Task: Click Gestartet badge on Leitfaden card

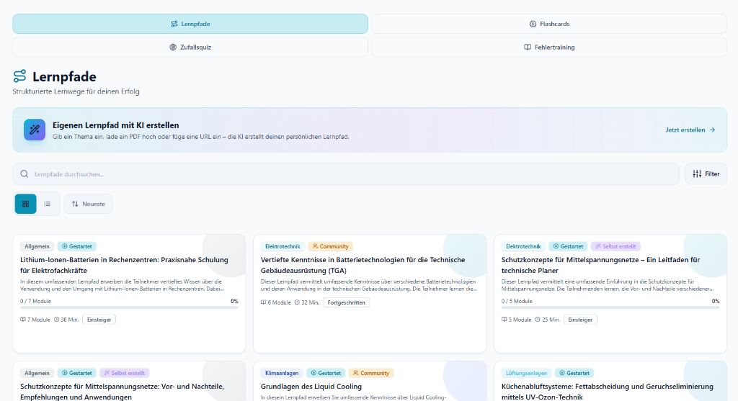Action: 568,246
